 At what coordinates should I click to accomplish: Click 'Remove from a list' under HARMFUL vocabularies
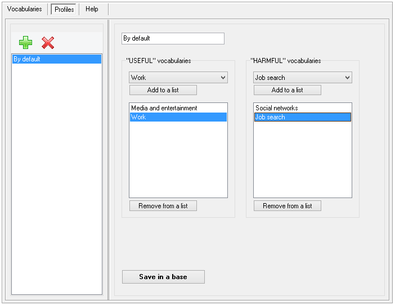[x=287, y=206]
